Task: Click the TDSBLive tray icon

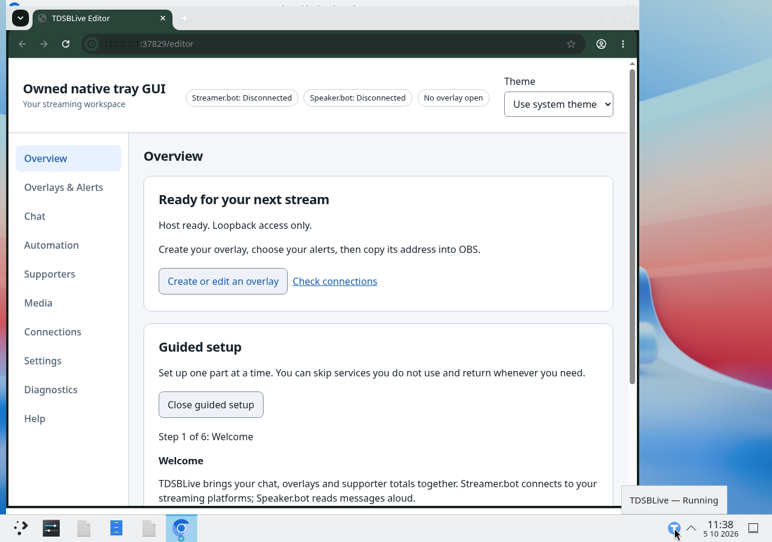Action: point(674,528)
